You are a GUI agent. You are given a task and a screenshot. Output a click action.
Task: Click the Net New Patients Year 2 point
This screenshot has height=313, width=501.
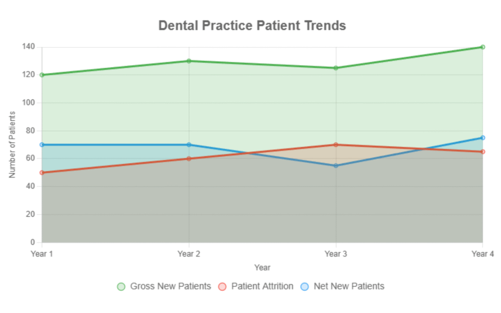(189, 145)
